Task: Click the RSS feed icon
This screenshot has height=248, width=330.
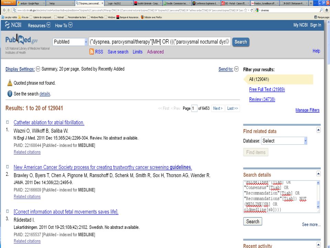Action: [x=91, y=52]
